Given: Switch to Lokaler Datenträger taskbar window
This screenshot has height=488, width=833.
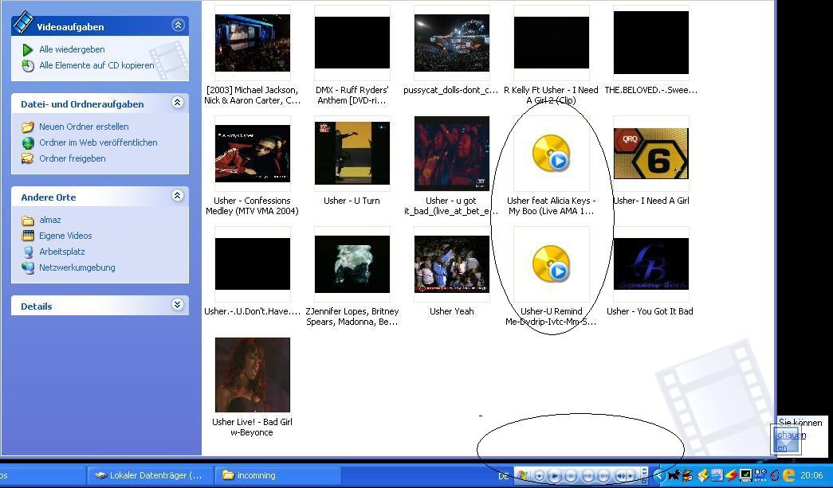Looking at the screenshot, I should click(x=150, y=475).
